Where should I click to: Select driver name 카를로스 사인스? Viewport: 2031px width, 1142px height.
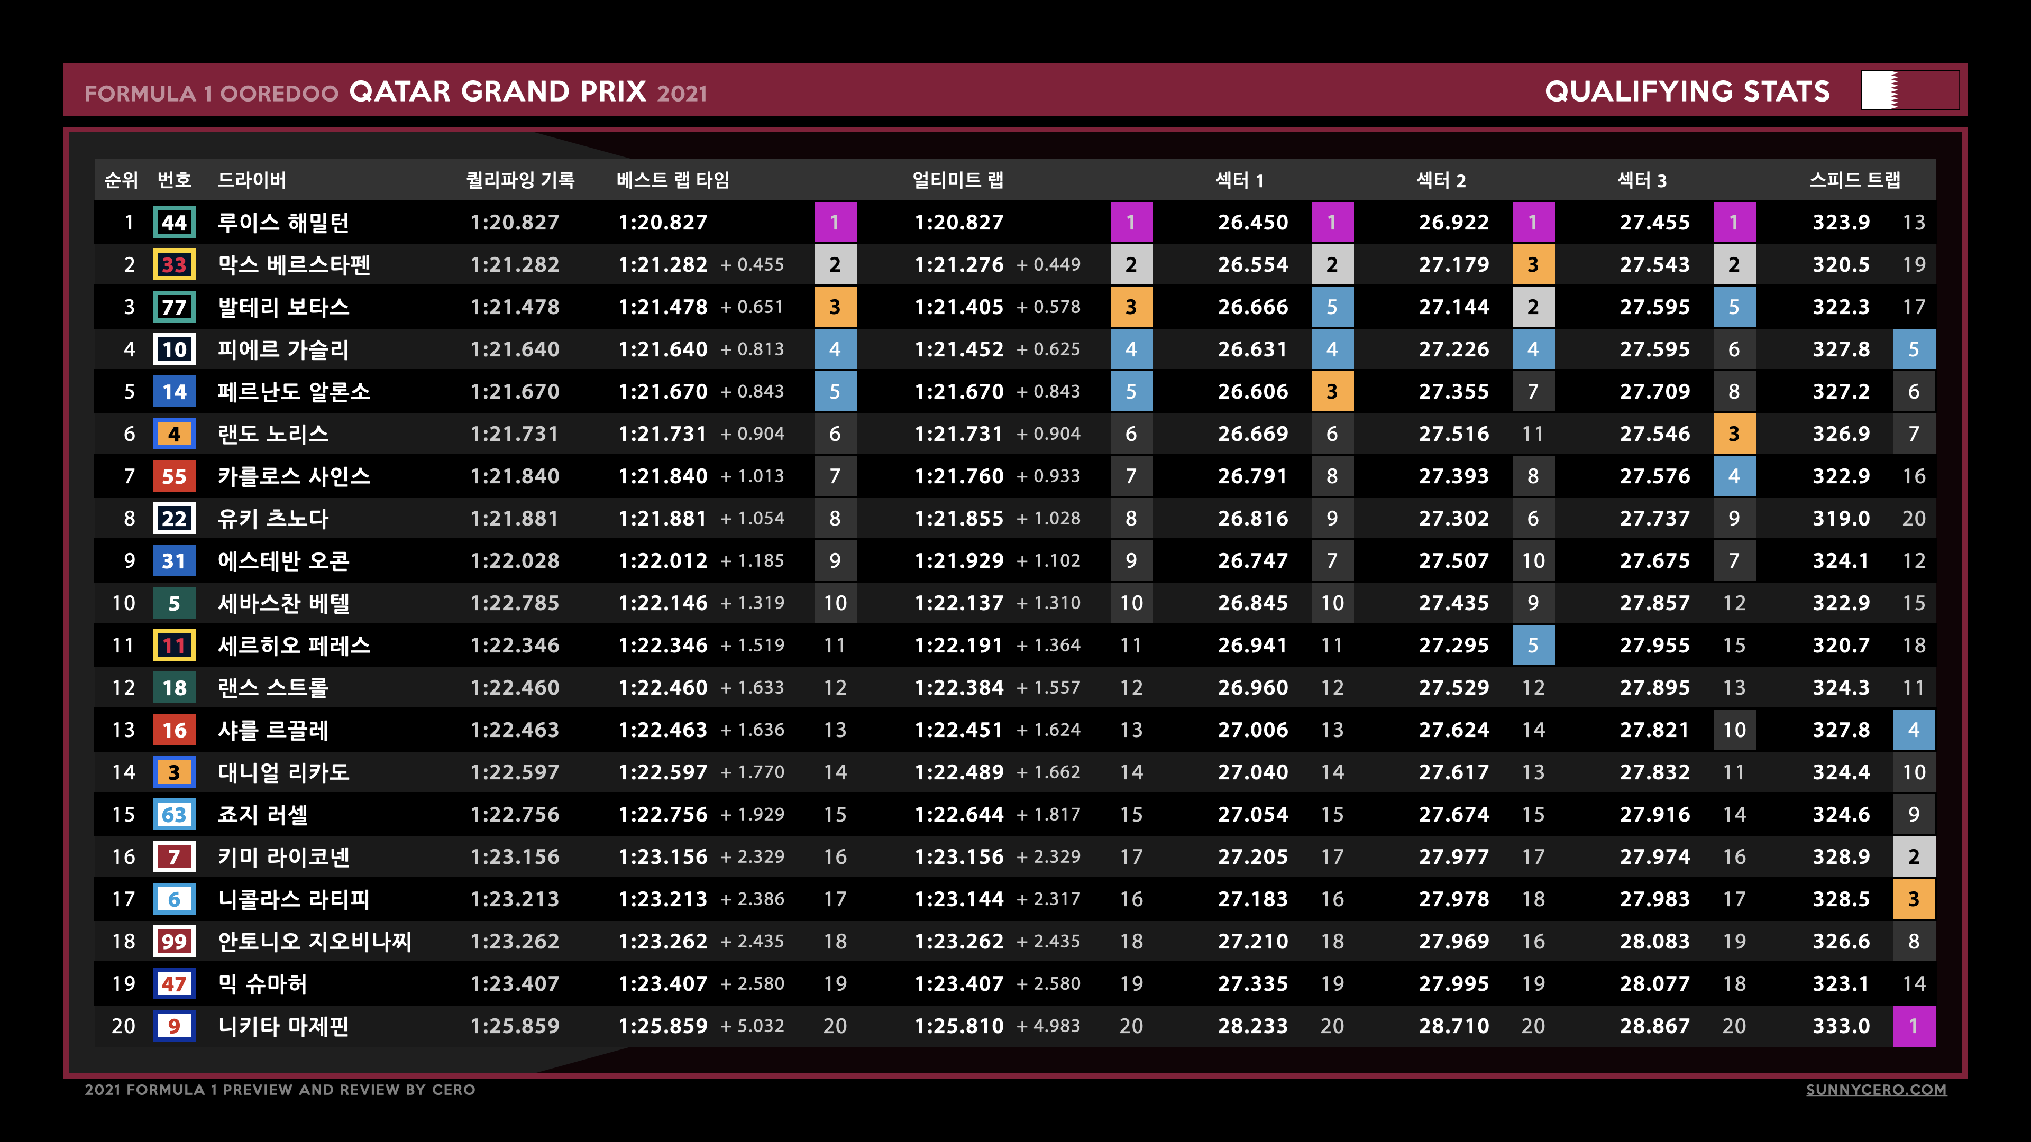coord(294,476)
